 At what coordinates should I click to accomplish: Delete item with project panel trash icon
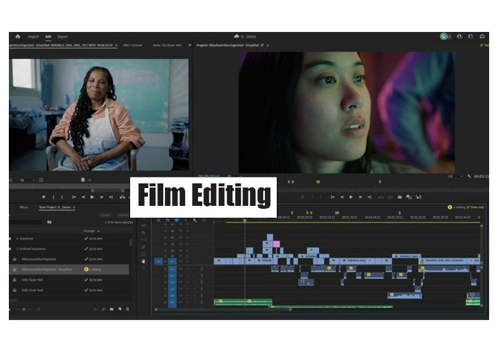pos(128,309)
